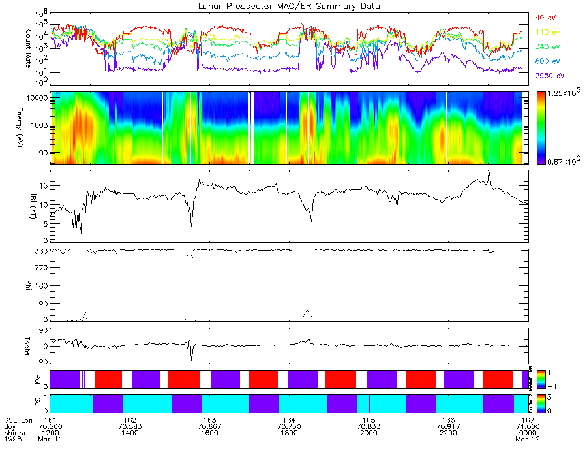This screenshot has height=457, width=587.
Task: Click the 'GSE Lon' row label
Action: 18,420
